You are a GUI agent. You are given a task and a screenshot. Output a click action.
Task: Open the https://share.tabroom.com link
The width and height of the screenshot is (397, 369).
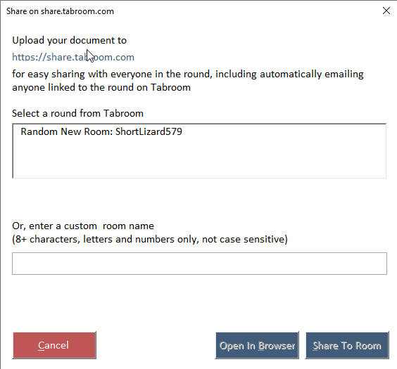coord(73,57)
